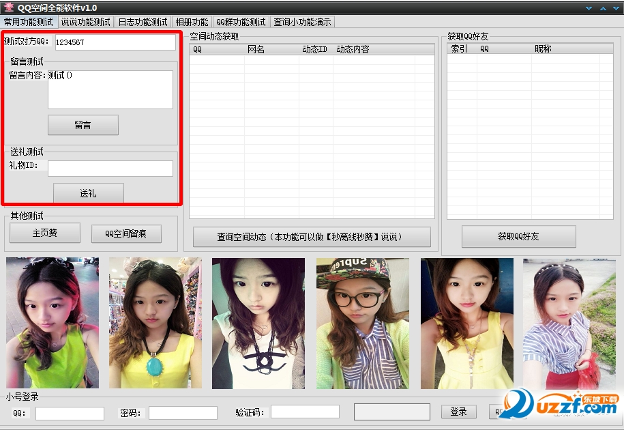Click the photo of girl in green top
Screen dimensions: 624x430
52,323
